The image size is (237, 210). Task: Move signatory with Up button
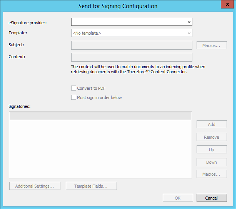point(212,150)
